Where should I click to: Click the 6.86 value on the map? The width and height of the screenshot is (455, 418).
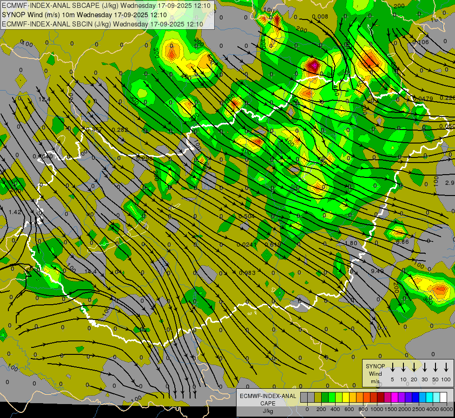click(402, 242)
